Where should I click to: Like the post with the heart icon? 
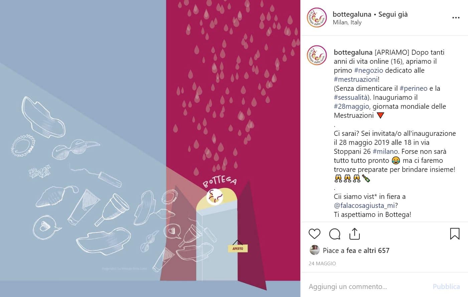point(314,234)
